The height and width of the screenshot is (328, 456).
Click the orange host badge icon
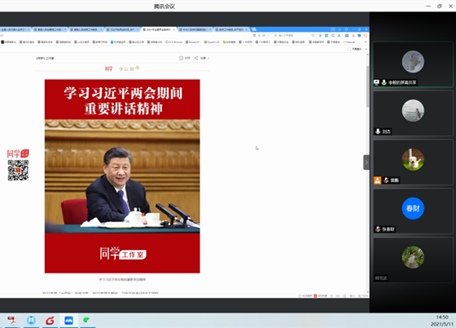click(x=378, y=181)
